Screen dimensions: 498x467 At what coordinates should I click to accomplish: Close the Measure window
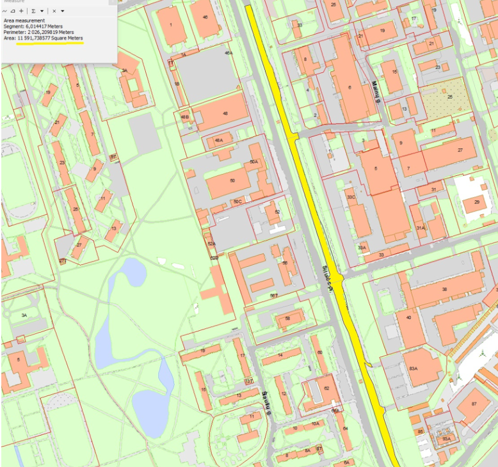pyautogui.click(x=113, y=2)
